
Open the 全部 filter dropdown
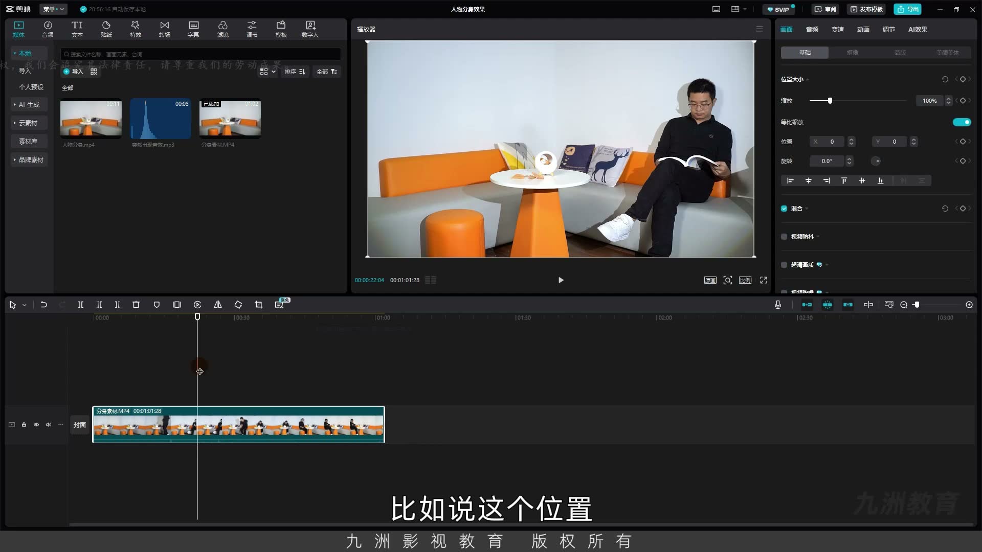(326, 72)
